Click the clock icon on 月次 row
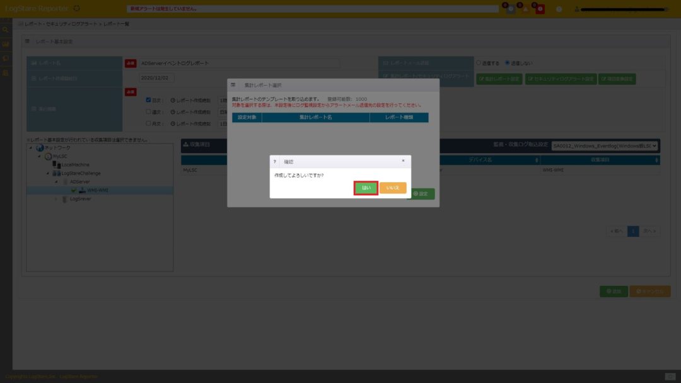 (173, 123)
